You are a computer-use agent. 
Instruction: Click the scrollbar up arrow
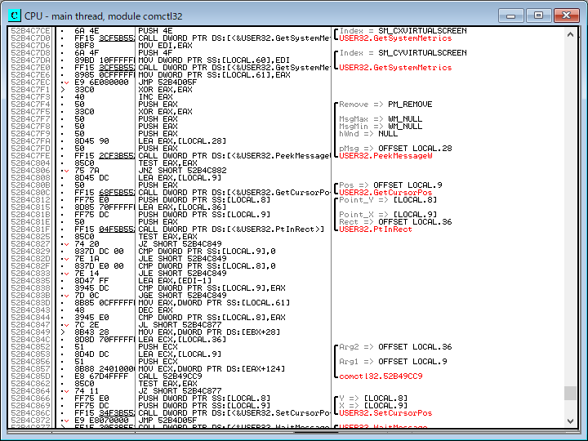570,34
